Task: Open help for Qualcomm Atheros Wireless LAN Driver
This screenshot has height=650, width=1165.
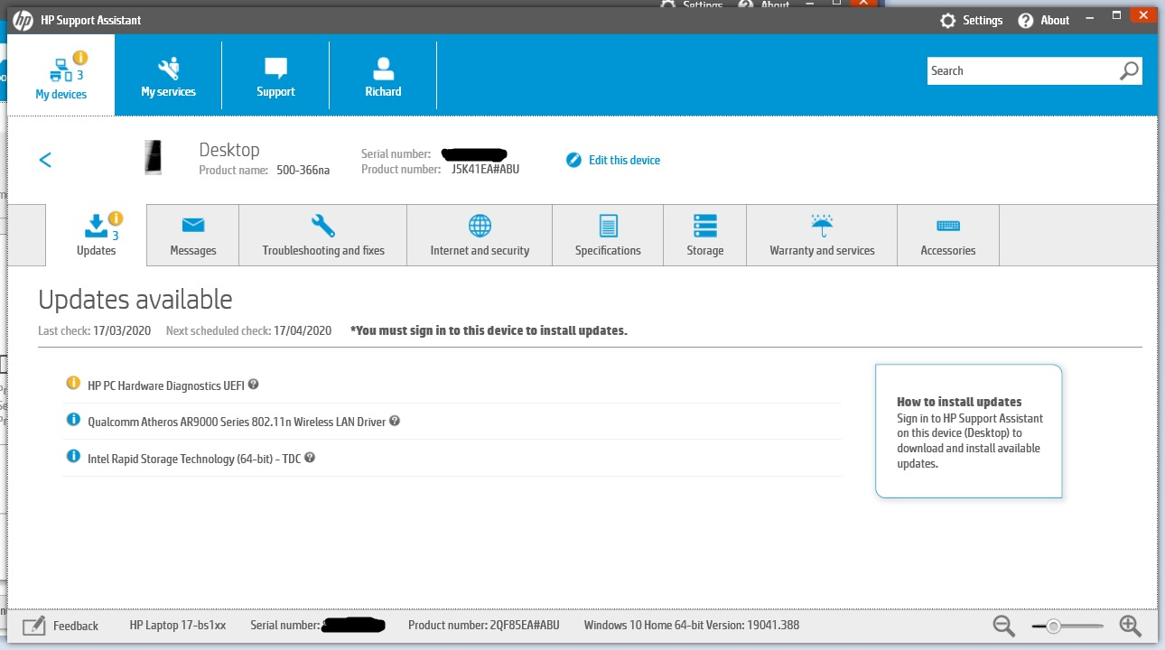Action: tap(395, 421)
